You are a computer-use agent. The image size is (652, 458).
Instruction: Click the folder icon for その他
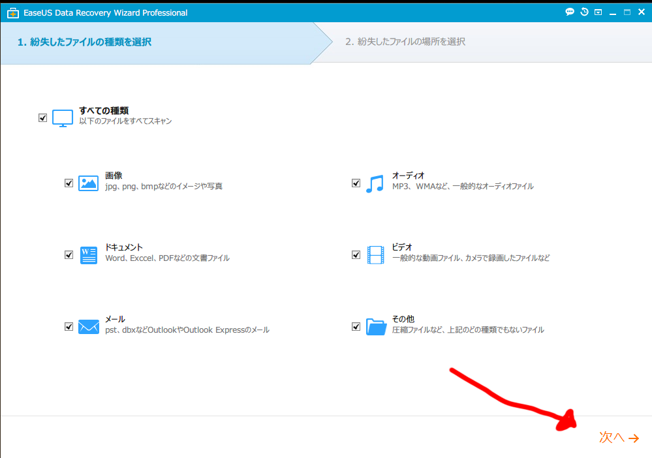point(376,327)
